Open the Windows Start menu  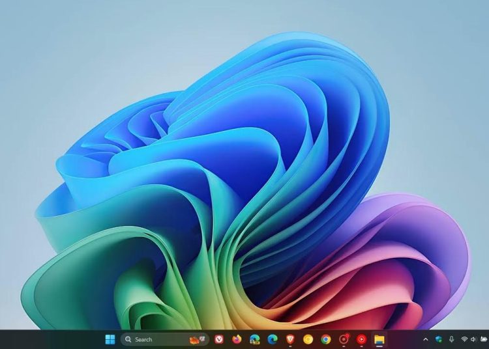click(110, 339)
